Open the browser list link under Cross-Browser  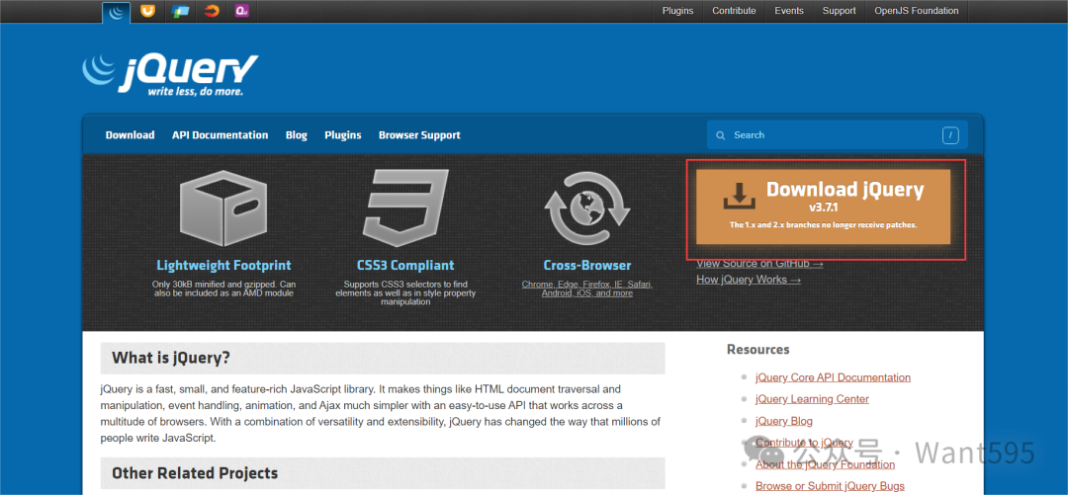pyautogui.click(x=587, y=289)
